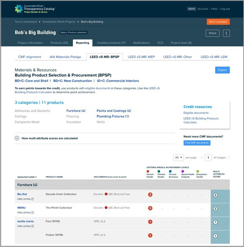Expand the multi-attribute scores explanation plus icon
Image resolution: width=244 pixels, height=247 pixels.
tap(17, 138)
